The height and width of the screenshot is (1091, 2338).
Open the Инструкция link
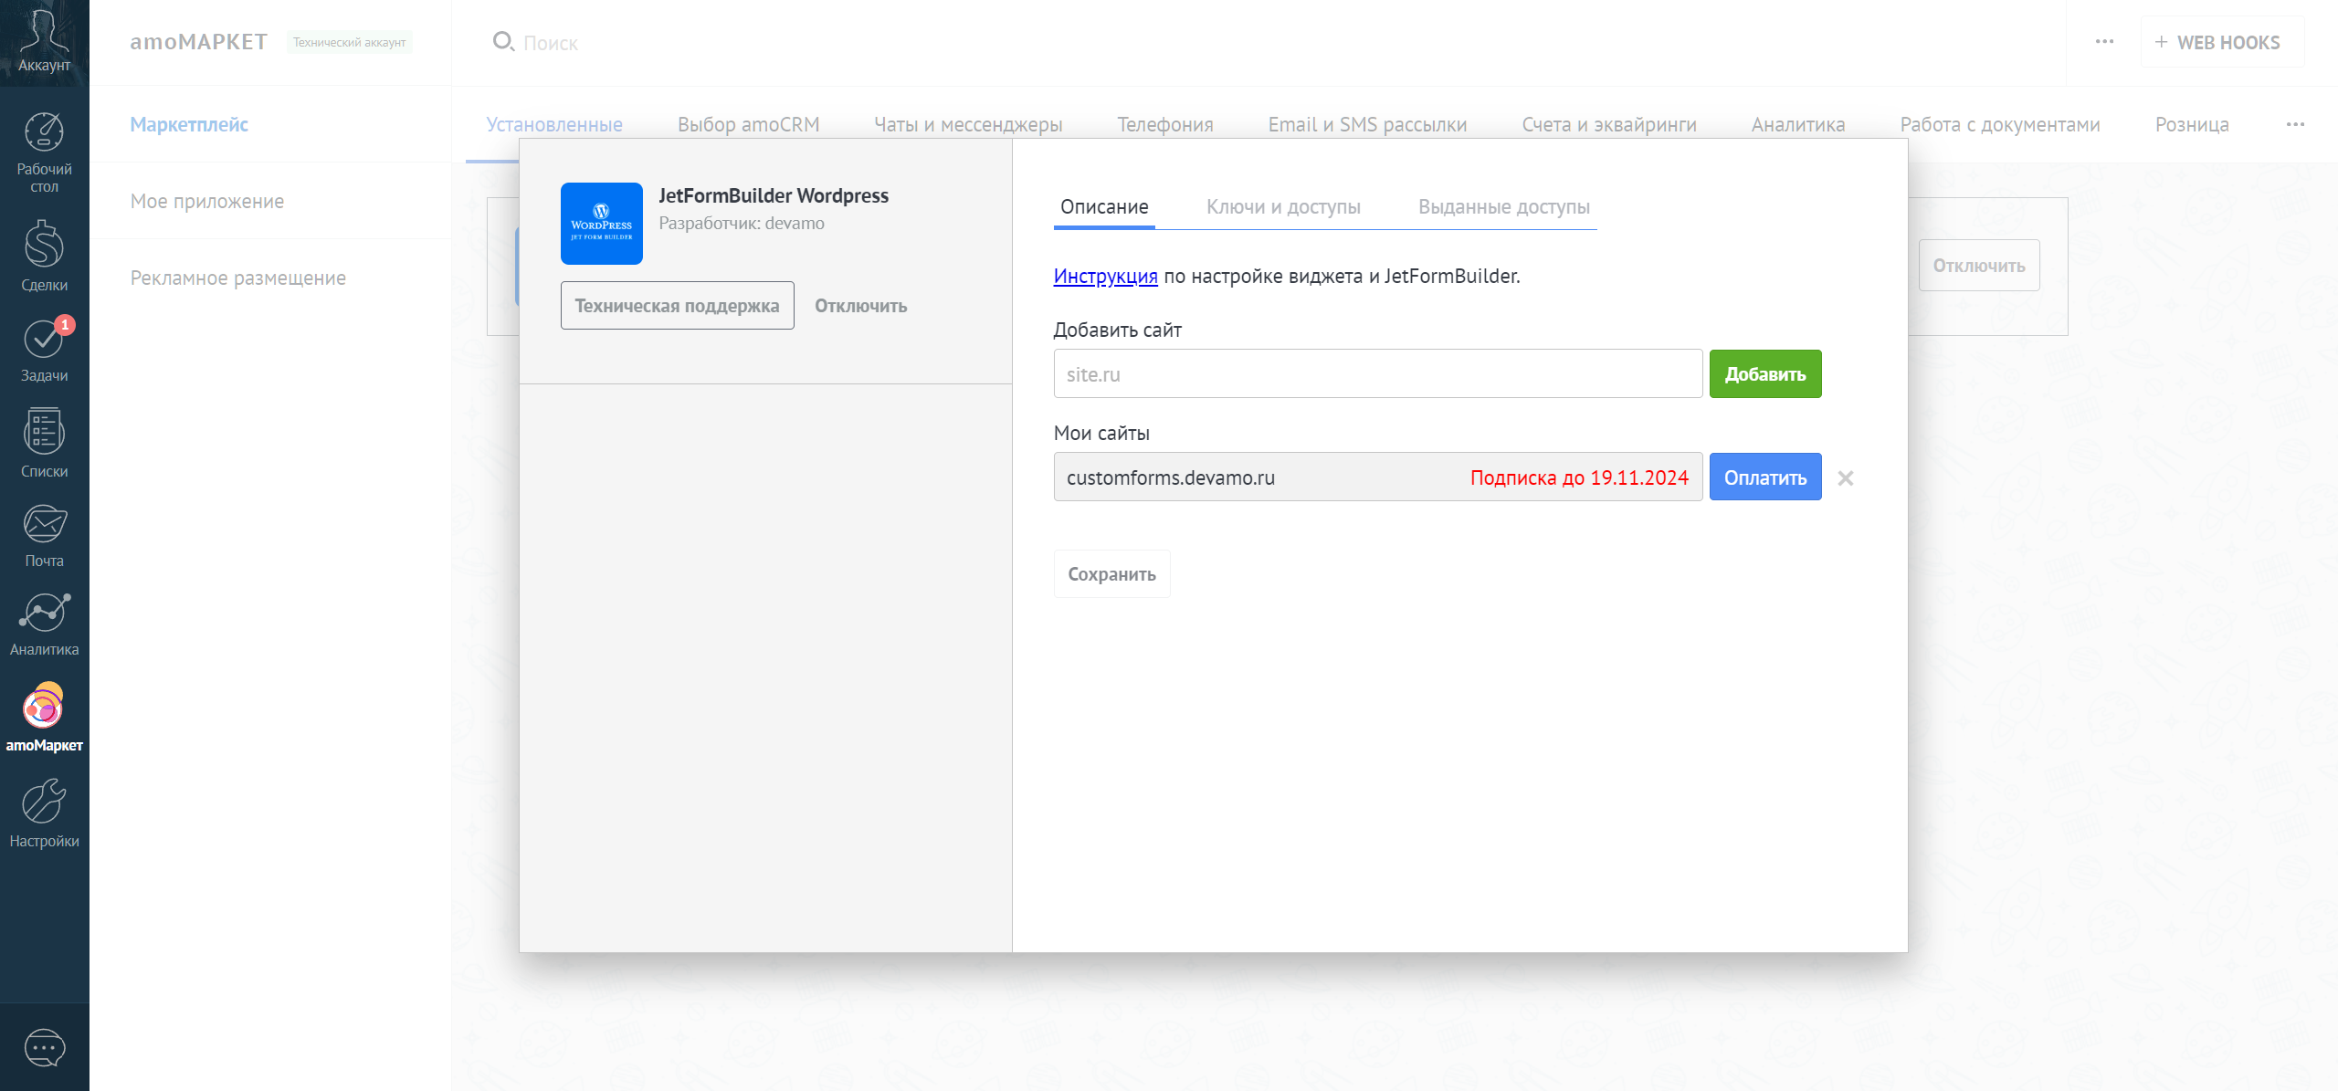point(1105,275)
